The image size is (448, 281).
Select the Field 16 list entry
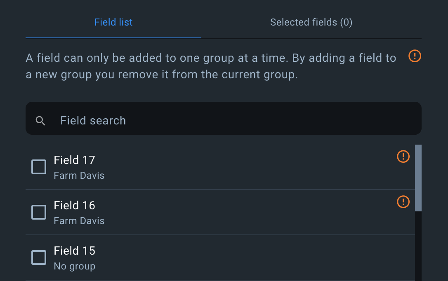206,212
